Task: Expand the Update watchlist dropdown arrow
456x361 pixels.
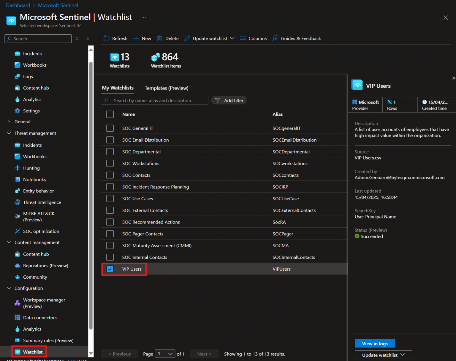Action: tap(233, 38)
